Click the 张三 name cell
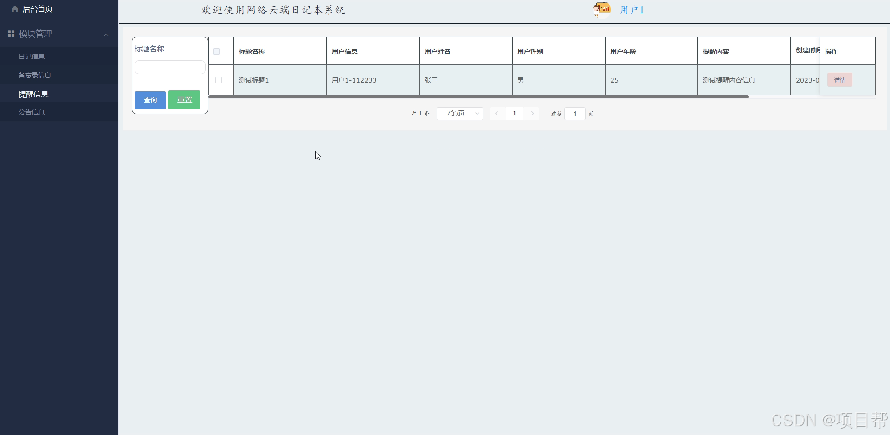890x435 pixels. [x=466, y=80]
